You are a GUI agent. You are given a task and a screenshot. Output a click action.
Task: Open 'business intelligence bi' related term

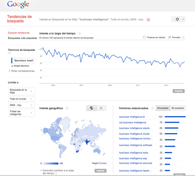coord(132,117)
